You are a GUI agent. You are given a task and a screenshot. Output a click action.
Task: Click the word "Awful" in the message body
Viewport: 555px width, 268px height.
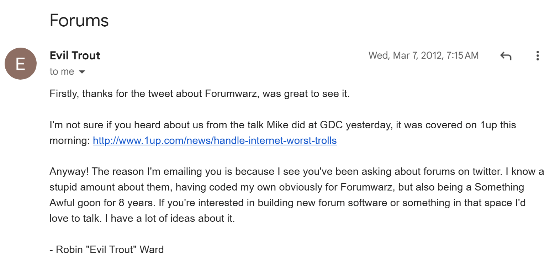click(63, 203)
